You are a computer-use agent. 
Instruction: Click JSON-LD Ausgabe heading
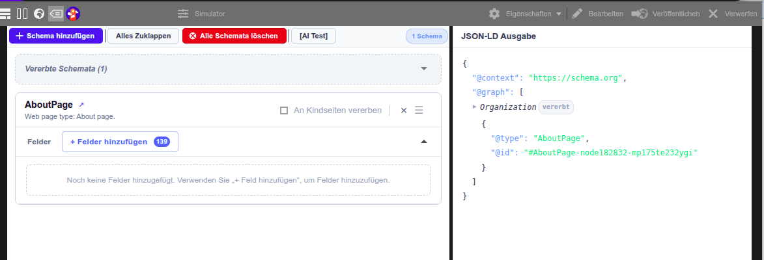(x=498, y=36)
